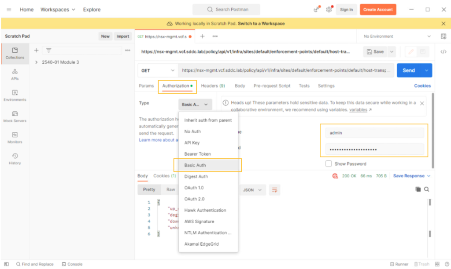Image resolution: width=451 pixels, height=269 pixels.
Task: Click the filter icon in collections panel
Action: click(48, 50)
